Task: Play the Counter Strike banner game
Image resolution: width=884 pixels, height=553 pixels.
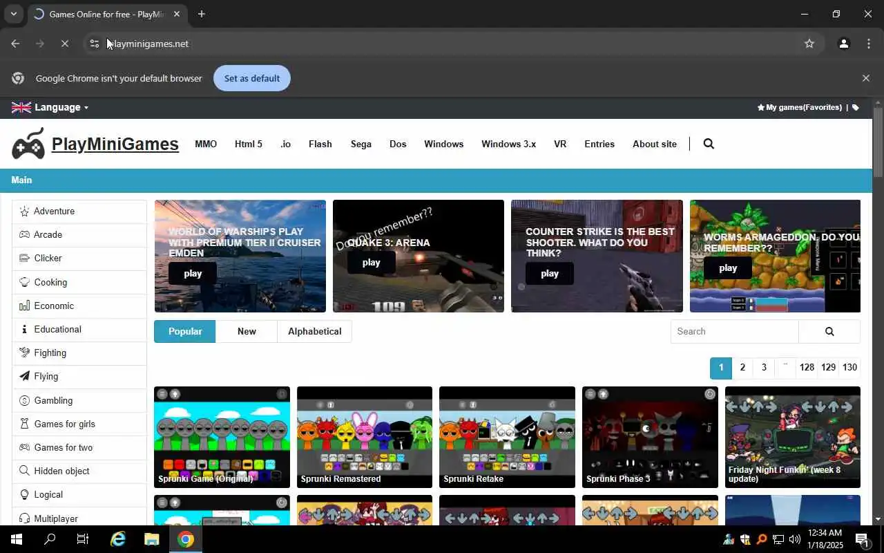Action: [550, 273]
